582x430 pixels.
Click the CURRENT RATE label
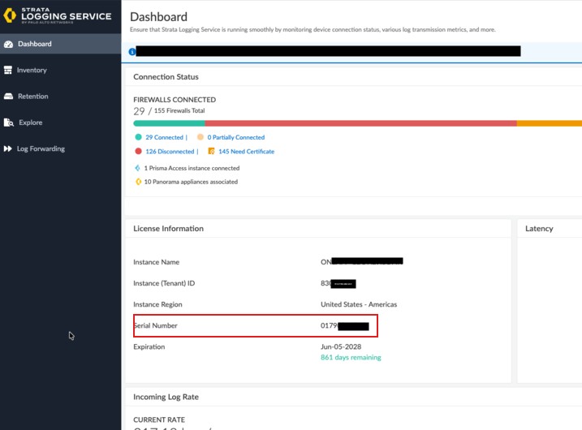(159, 420)
